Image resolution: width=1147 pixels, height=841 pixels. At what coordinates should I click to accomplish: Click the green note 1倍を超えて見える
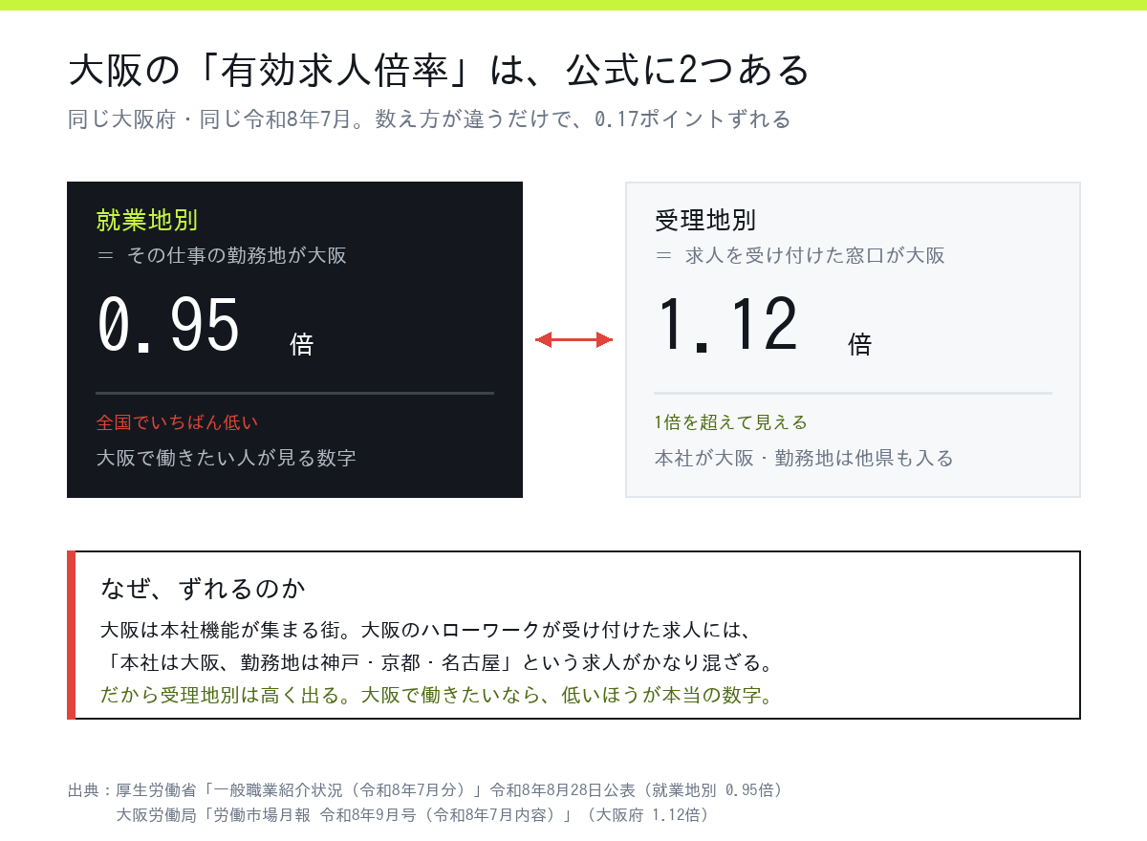pyautogui.click(x=731, y=422)
